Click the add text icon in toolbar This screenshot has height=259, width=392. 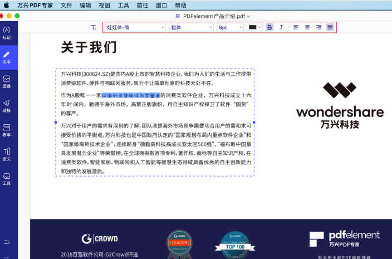pos(93,27)
